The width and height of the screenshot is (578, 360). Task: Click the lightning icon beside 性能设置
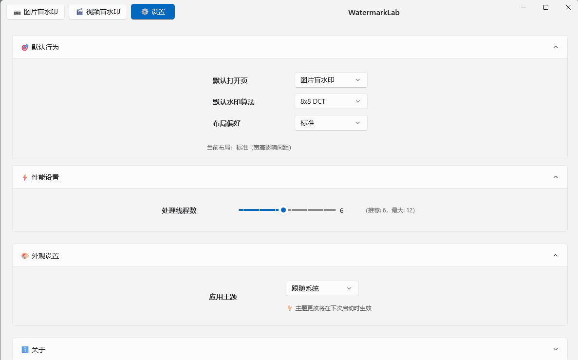coord(25,177)
